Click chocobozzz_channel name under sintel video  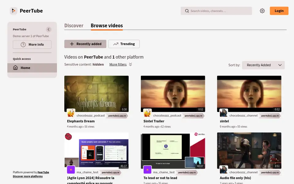[243, 116]
